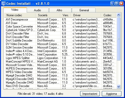The image size is (125, 98).
Task: Select Microsoft Screen Vide... row
Action: pyautogui.click(x=60, y=65)
